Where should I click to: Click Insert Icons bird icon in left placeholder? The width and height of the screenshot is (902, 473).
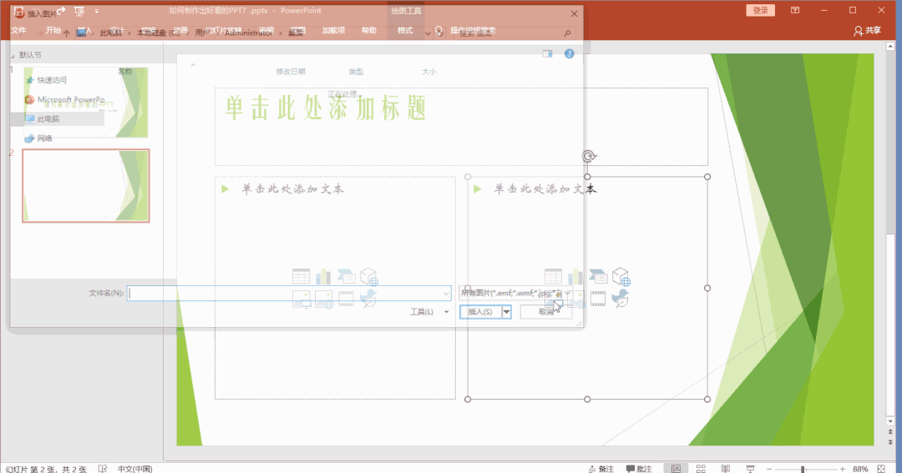(368, 299)
